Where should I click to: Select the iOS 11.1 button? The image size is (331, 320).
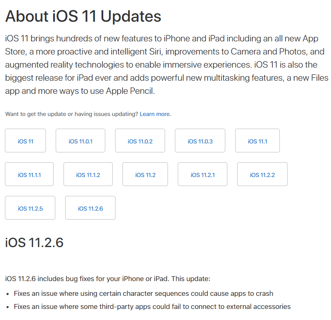257,141
